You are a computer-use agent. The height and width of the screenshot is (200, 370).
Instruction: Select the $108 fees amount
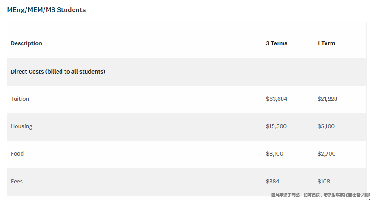tap(324, 182)
